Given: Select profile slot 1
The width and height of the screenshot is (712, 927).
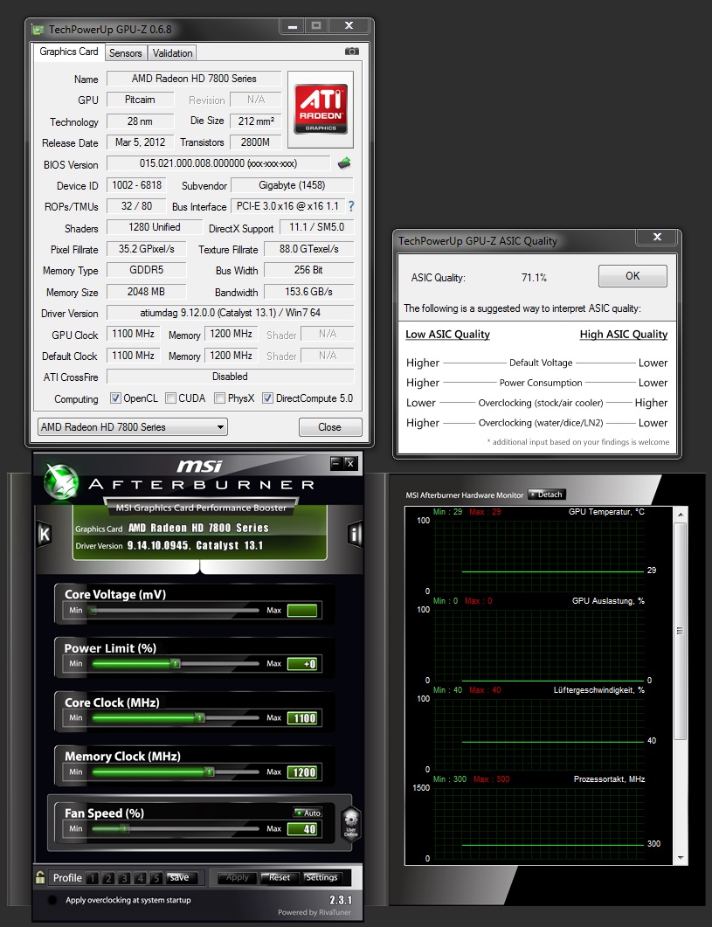Looking at the screenshot, I should tap(93, 878).
